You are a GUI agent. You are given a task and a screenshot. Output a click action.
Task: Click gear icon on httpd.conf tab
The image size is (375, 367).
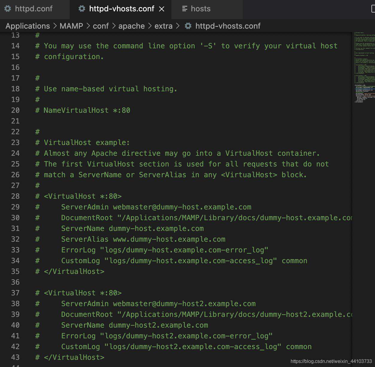pyautogui.click(x=8, y=9)
